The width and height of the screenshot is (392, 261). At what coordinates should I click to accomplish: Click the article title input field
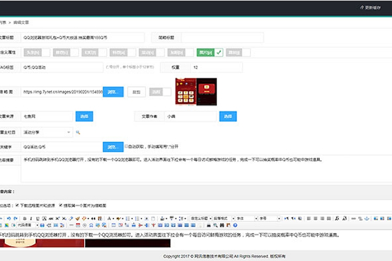click(82, 38)
